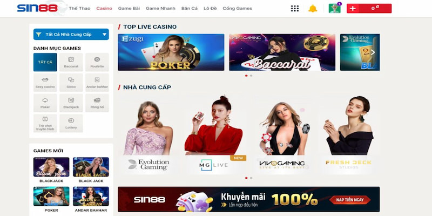Switch to second Top Live Casino slide dot
Viewport: 432px width, 216px height.
point(251,76)
